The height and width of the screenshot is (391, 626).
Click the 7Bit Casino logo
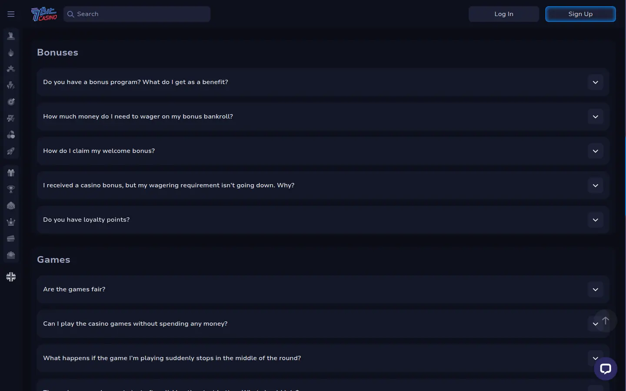[x=44, y=14]
